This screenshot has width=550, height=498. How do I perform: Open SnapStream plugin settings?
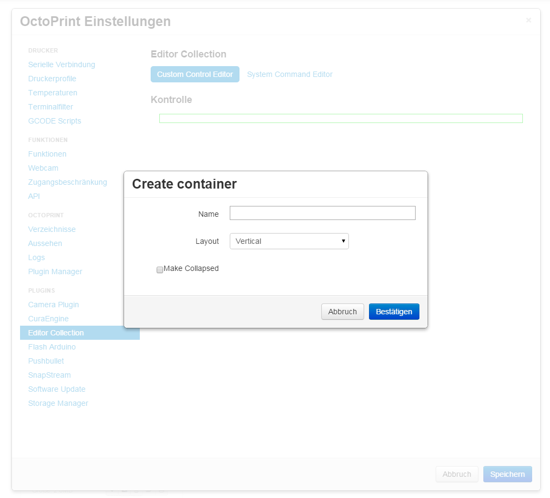[49, 375]
